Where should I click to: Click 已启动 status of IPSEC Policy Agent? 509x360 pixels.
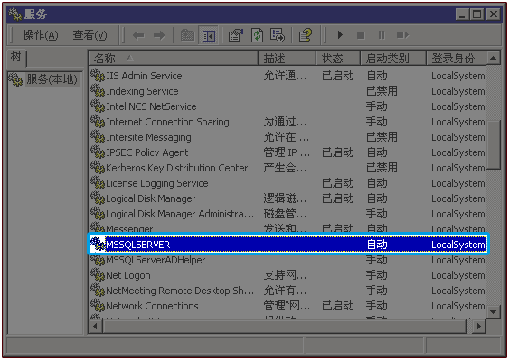[x=337, y=152]
